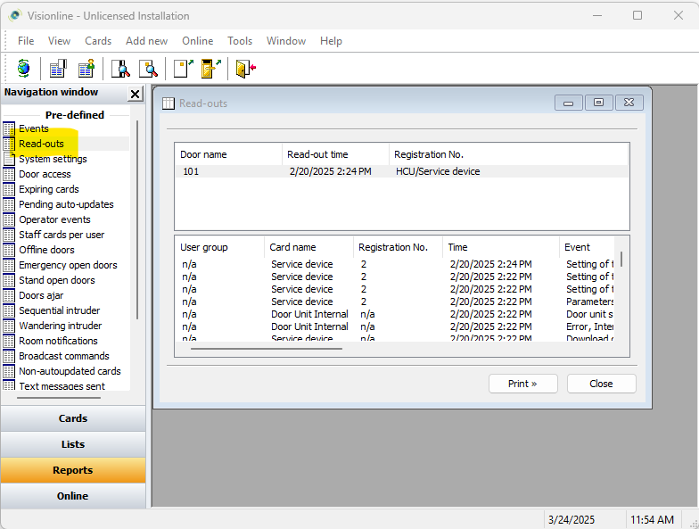Click the card list toolbar icon
Image resolution: width=699 pixels, height=529 pixels.
point(58,69)
